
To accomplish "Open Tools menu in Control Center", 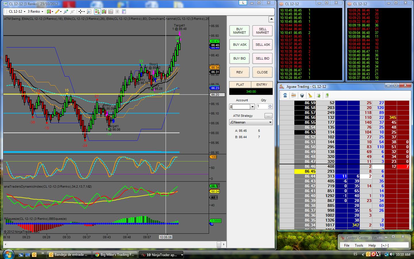I will click(359, 245).
